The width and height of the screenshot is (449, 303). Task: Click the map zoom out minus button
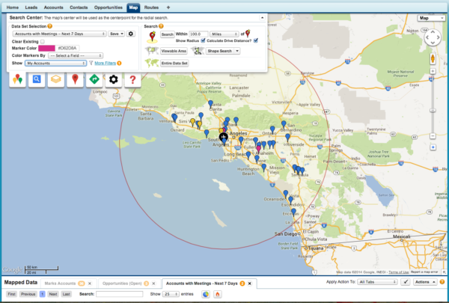click(433, 136)
